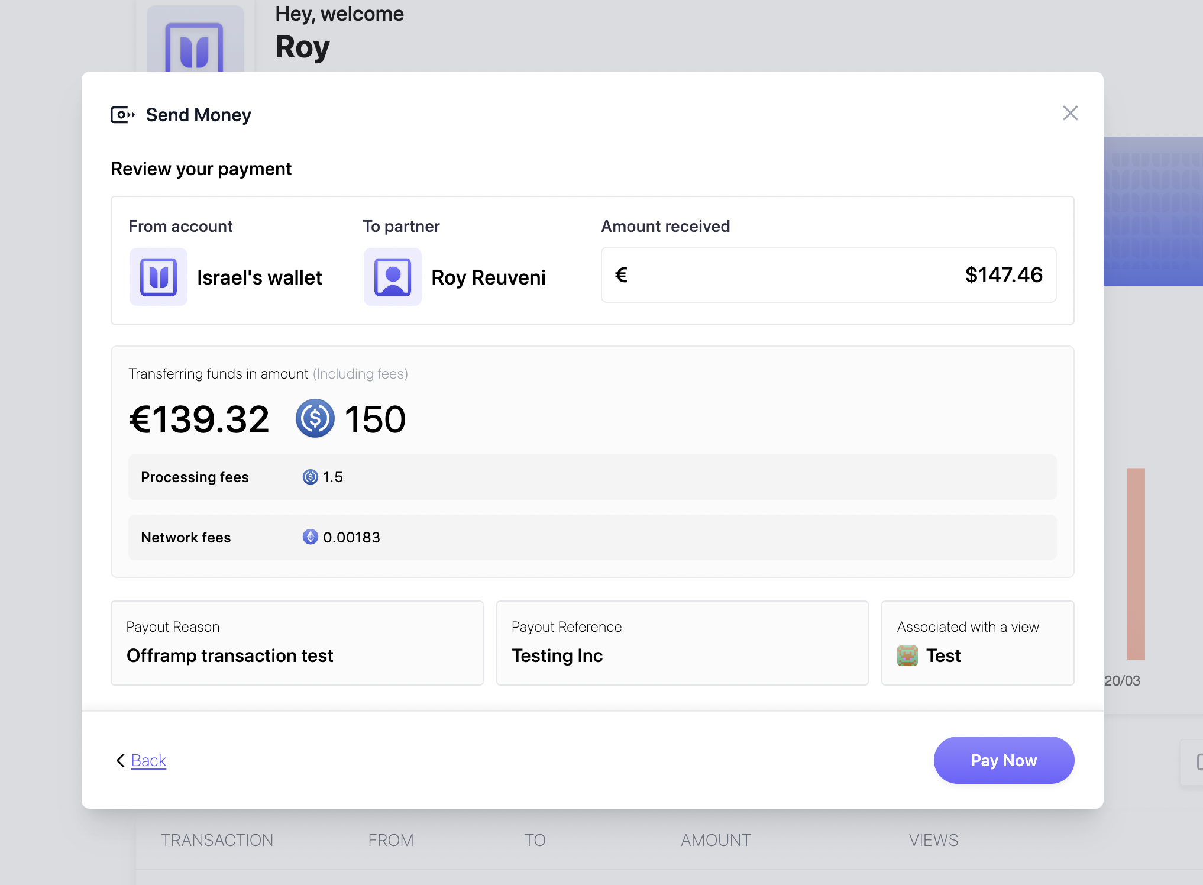1203x885 pixels.
Task: Click the back chevron arrow
Action: tap(121, 760)
